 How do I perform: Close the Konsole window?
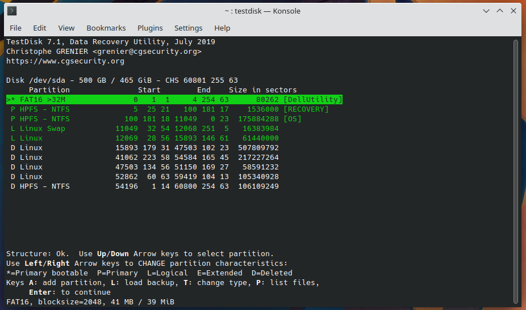(x=514, y=11)
